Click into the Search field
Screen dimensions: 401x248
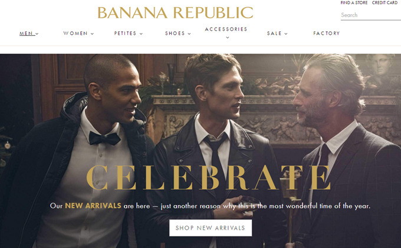click(371, 15)
